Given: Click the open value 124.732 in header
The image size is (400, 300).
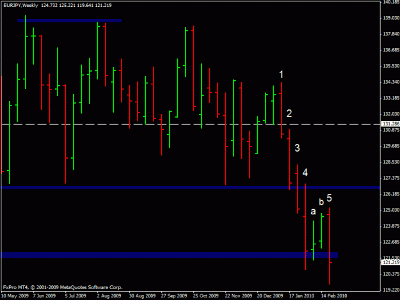Looking at the screenshot, I should 49,5.
